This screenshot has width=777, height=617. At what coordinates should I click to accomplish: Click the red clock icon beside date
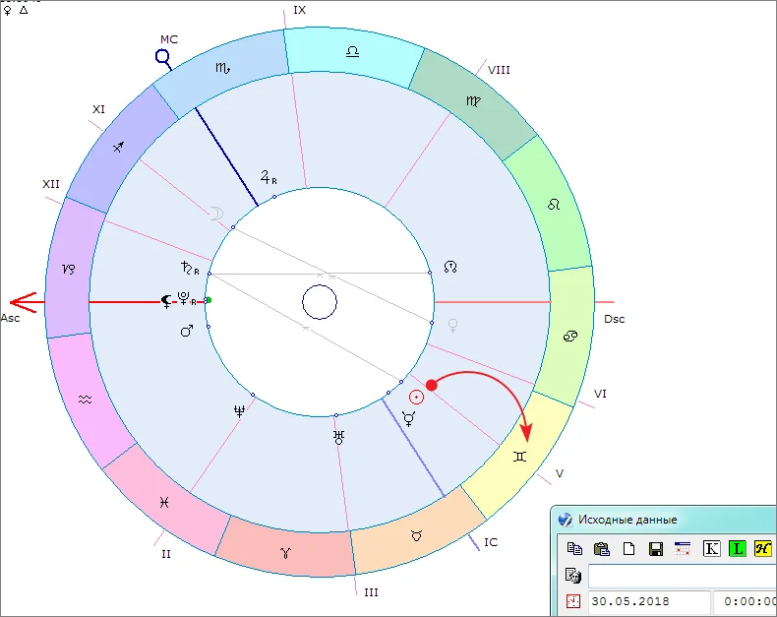pos(574,601)
